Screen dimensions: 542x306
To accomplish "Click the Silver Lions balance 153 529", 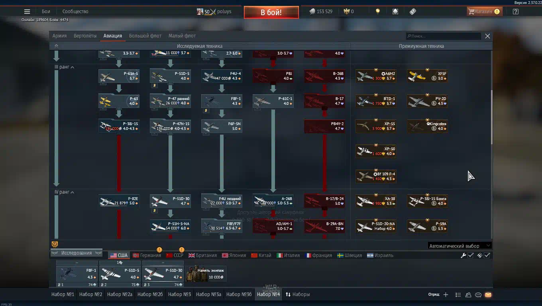I will pyautogui.click(x=321, y=12).
